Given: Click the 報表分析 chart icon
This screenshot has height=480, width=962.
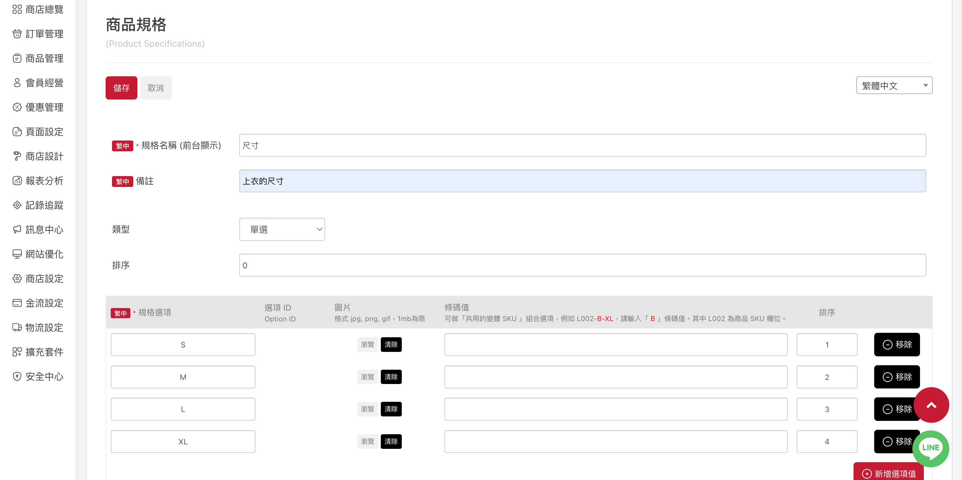Looking at the screenshot, I should coord(17,181).
